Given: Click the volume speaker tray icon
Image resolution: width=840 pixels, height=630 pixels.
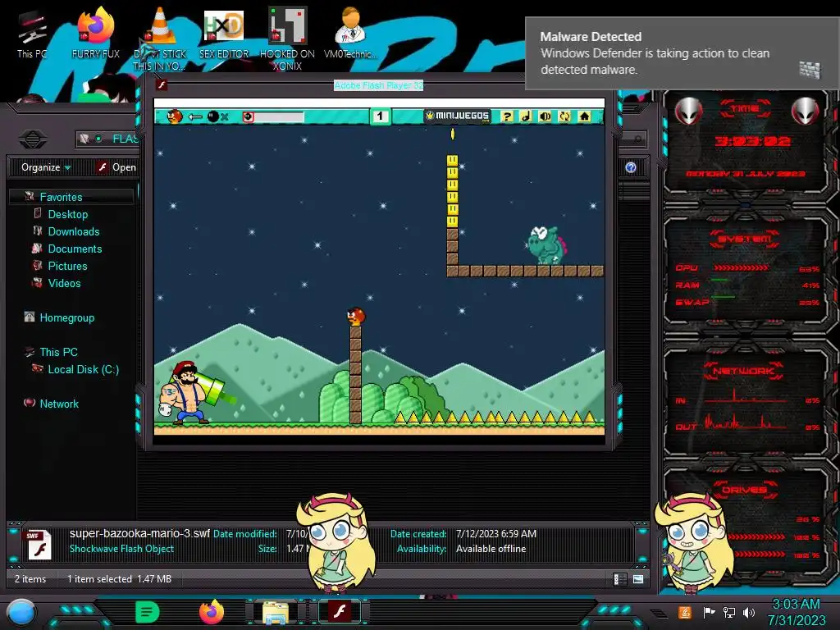Looking at the screenshot, I should coord(749,612).
